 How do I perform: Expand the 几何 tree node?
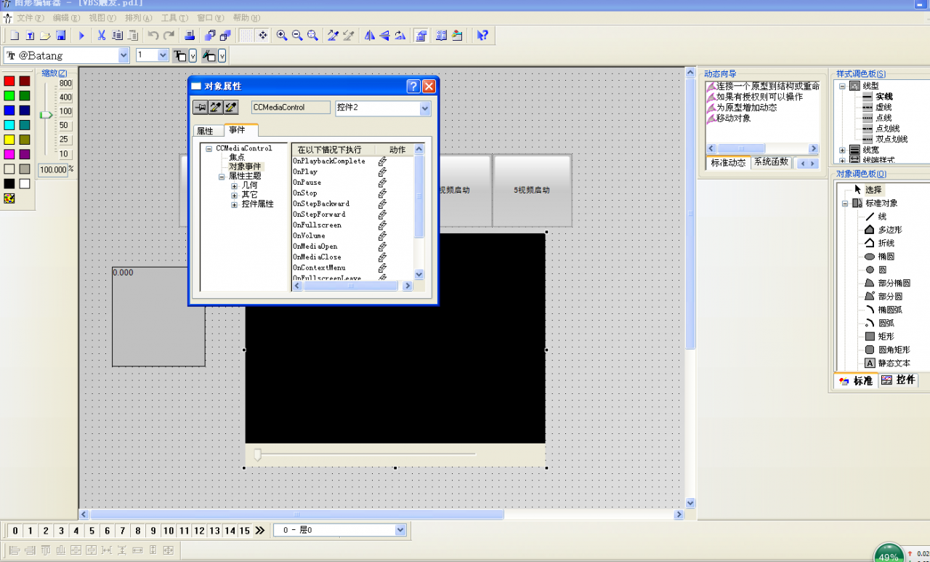click(235, 186)
